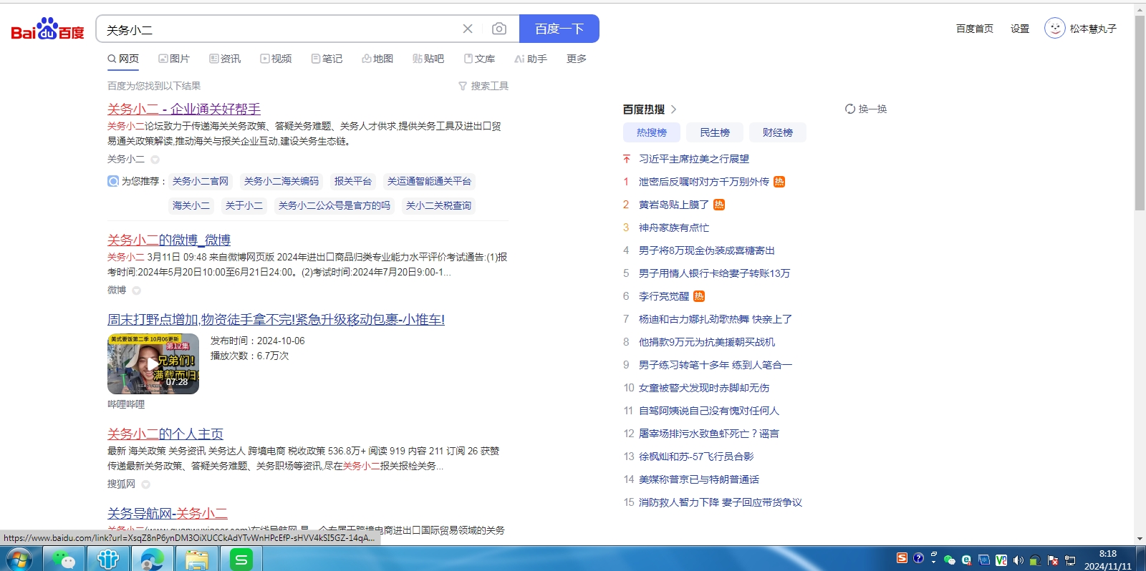1146x571 pixels.
Task: Select tag 关务小二公众号是官方的吗
Action: (334, 205)
